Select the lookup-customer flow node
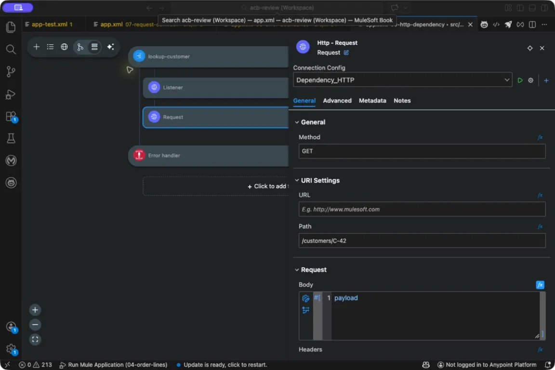Image resolution: width=555 pixels, height=370 pixels. (x=209, y=56)
